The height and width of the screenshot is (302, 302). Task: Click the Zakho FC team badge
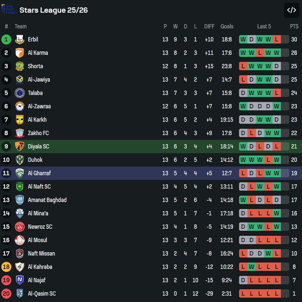click(20, 133)
